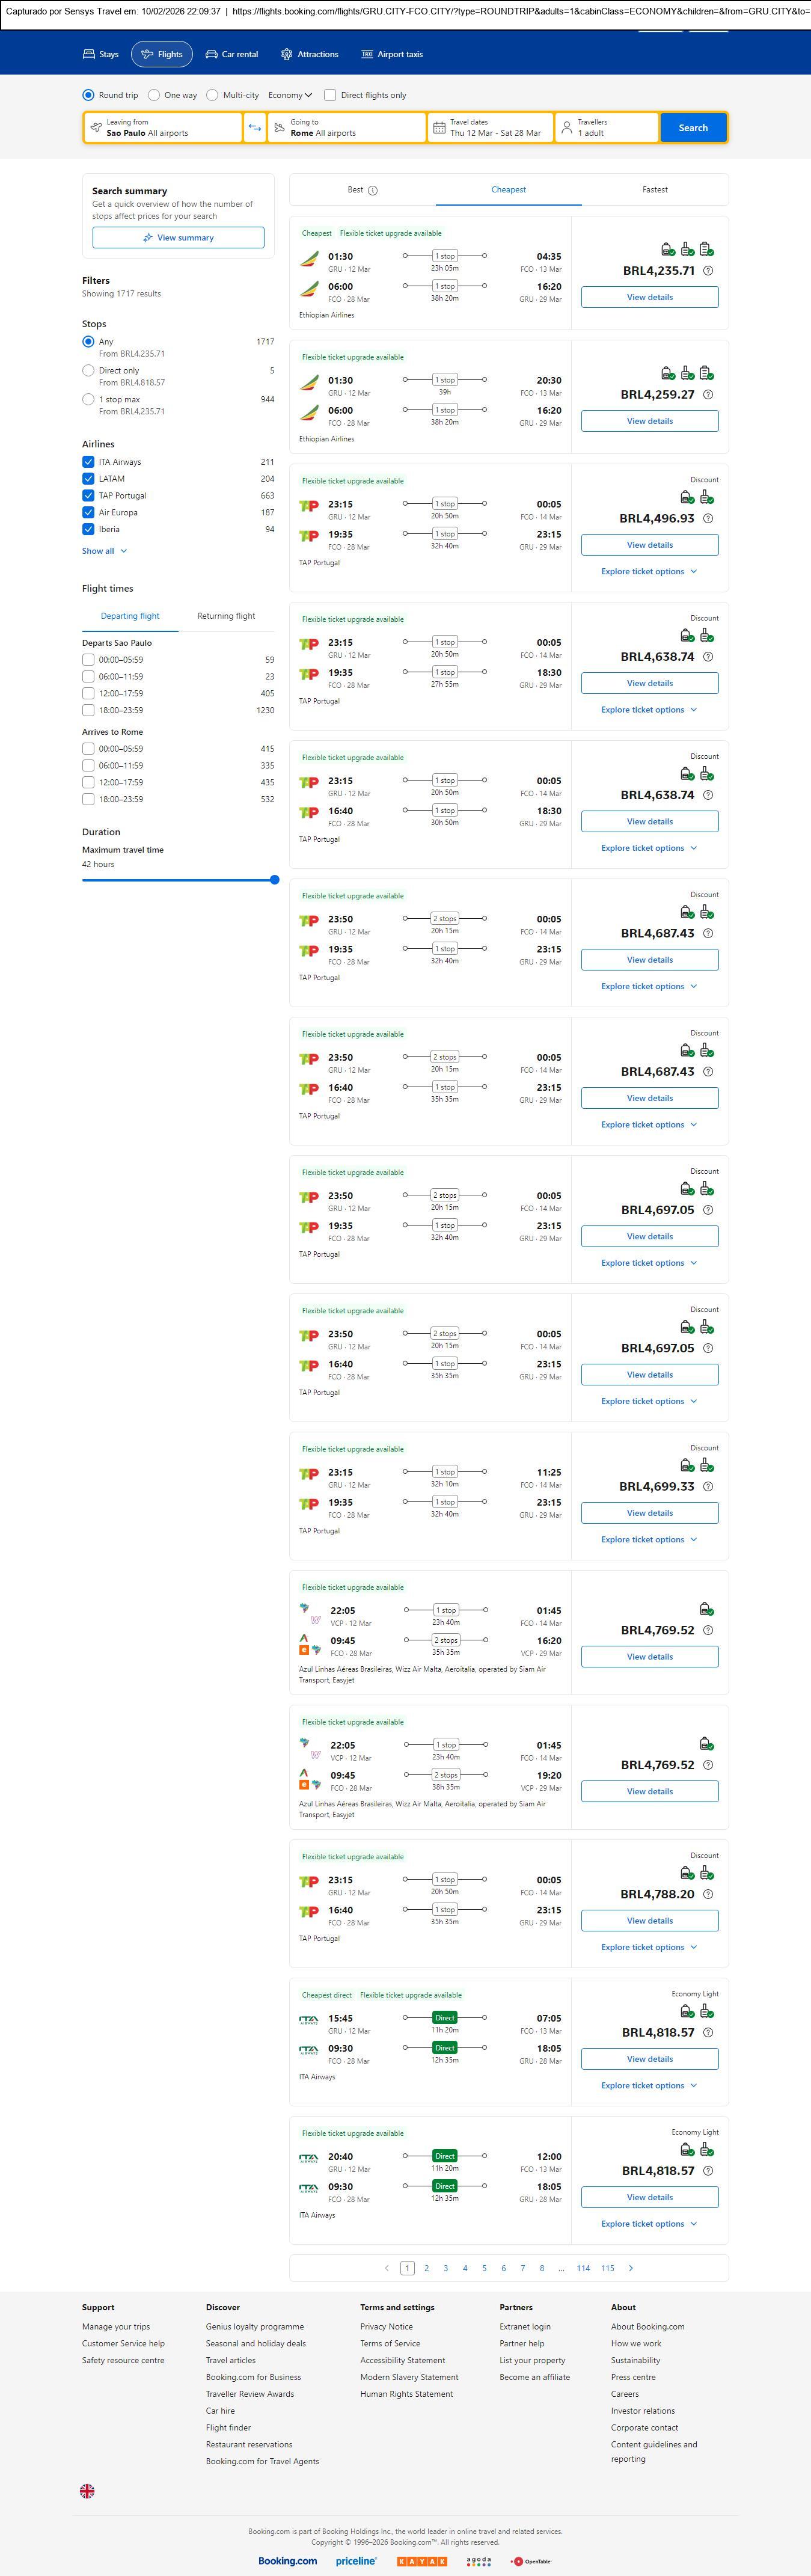
Task: Open the View summary button
Action: pos(178,238)
